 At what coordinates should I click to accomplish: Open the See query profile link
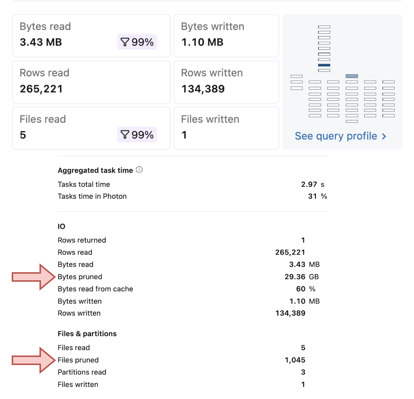[336, 136]
